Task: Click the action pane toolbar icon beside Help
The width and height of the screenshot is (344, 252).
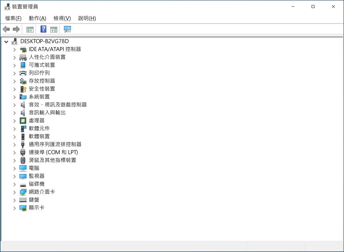Action: coord(54,29)
